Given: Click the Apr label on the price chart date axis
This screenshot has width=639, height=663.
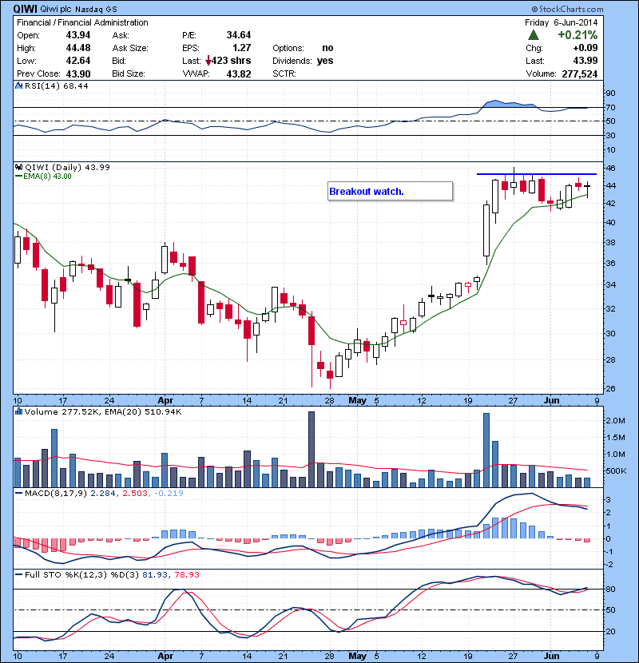Looking at the screenshot, I should click(x=165, y=400).
